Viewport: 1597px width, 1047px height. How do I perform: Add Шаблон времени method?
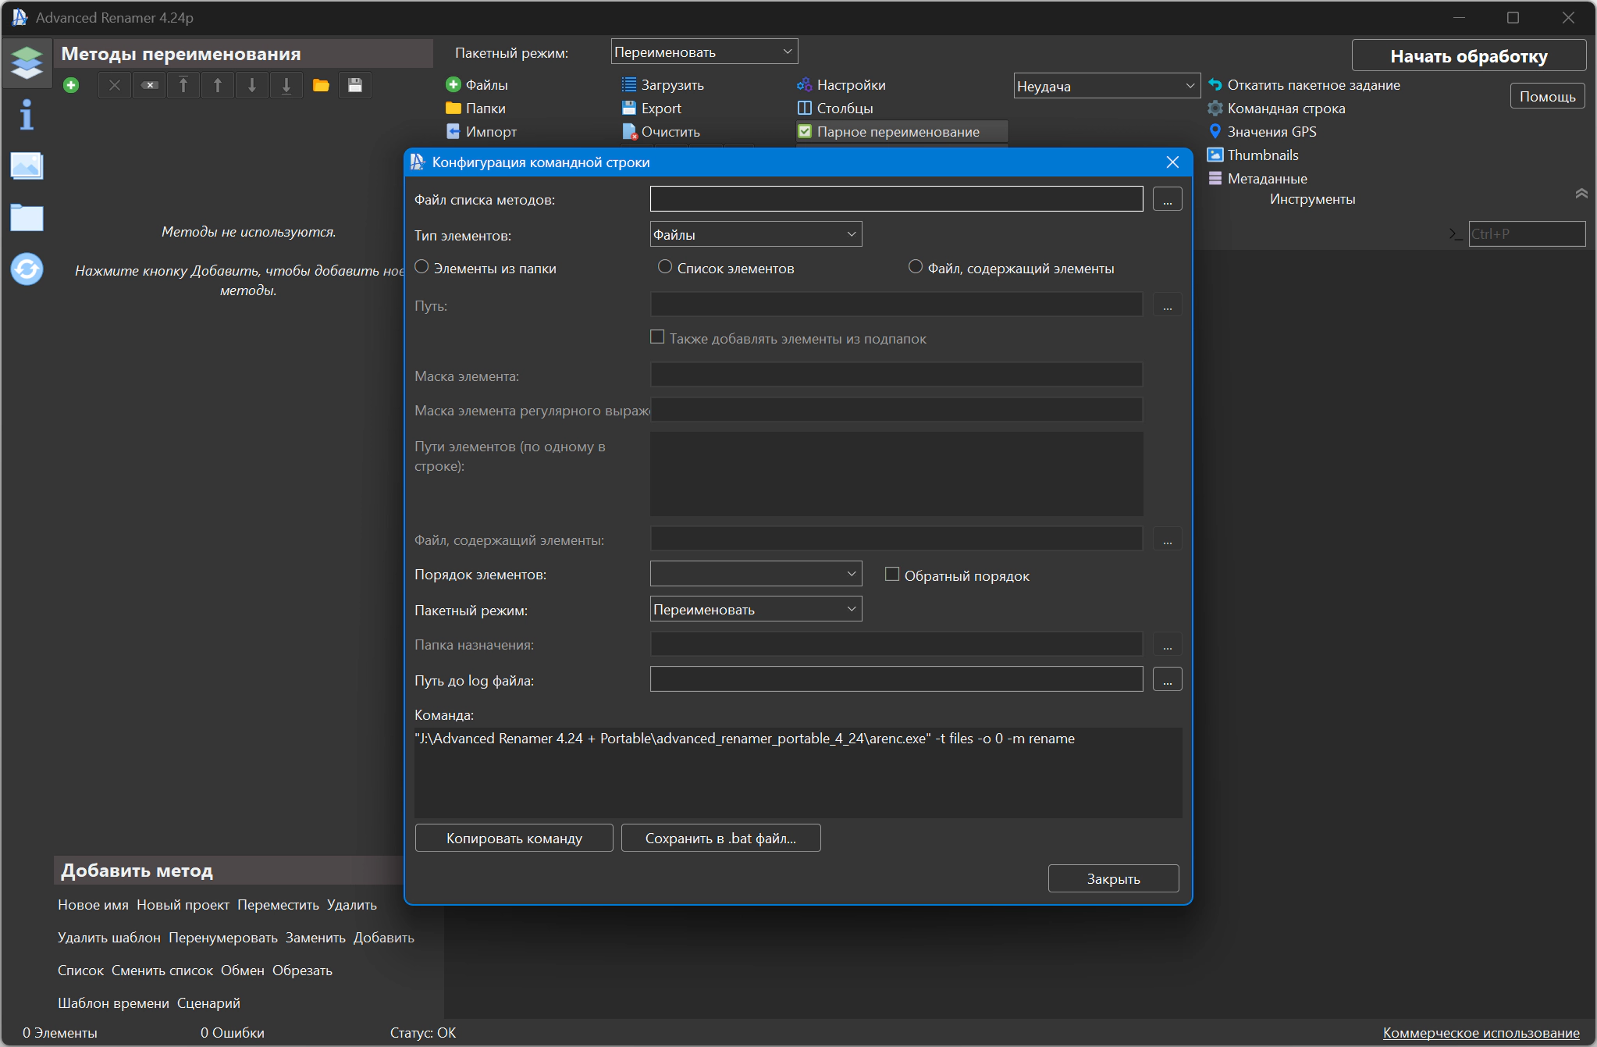pos(113,1002)
